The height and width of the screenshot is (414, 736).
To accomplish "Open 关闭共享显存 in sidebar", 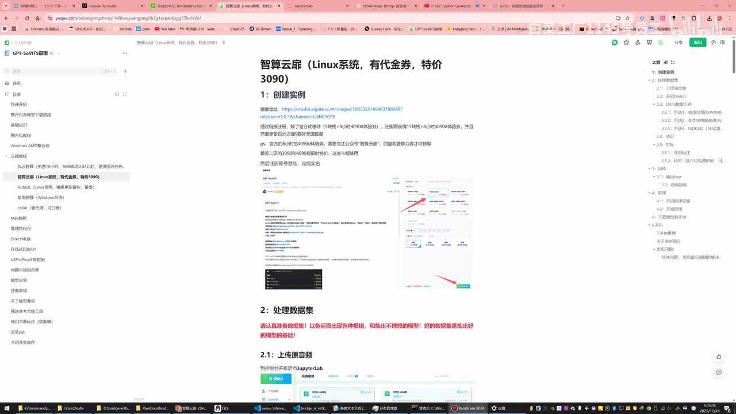I will tap(23, 343).
